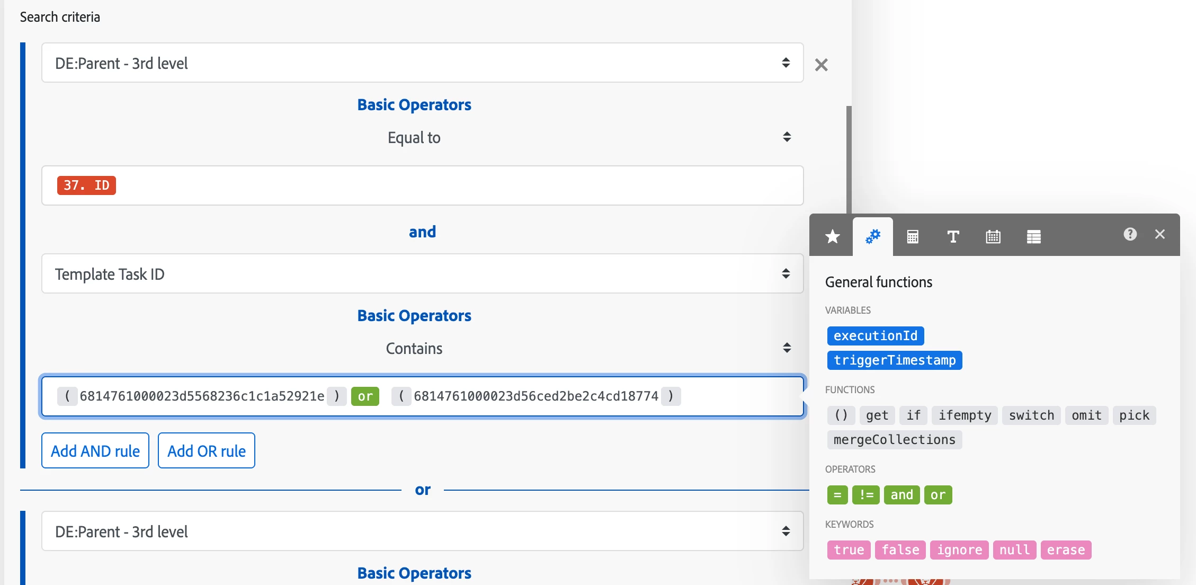Expand the first DE:Parent - 3rd level dropdown
Image resolution: width=1196 pixels, height=585 pixels.
[422, 63]
